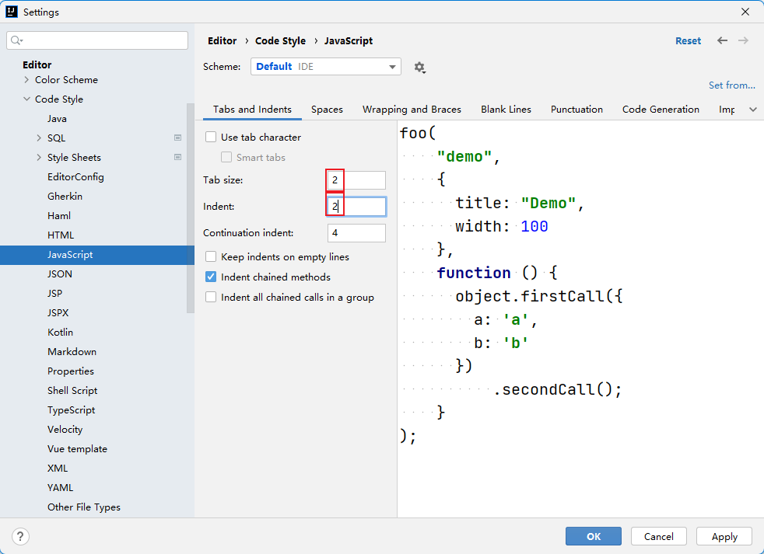Click the Code Style breadcrumb
This screenshot has width=764, height=554.
280,41
